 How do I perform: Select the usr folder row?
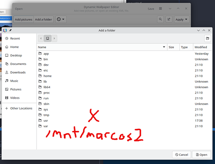tap(125, 121)
